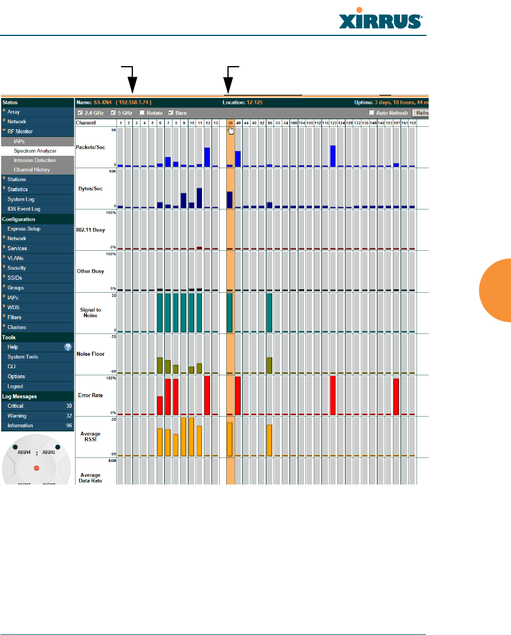511x635 pixels.
Task: Click the Help link in Tools
Action: [x=12, y=347]
